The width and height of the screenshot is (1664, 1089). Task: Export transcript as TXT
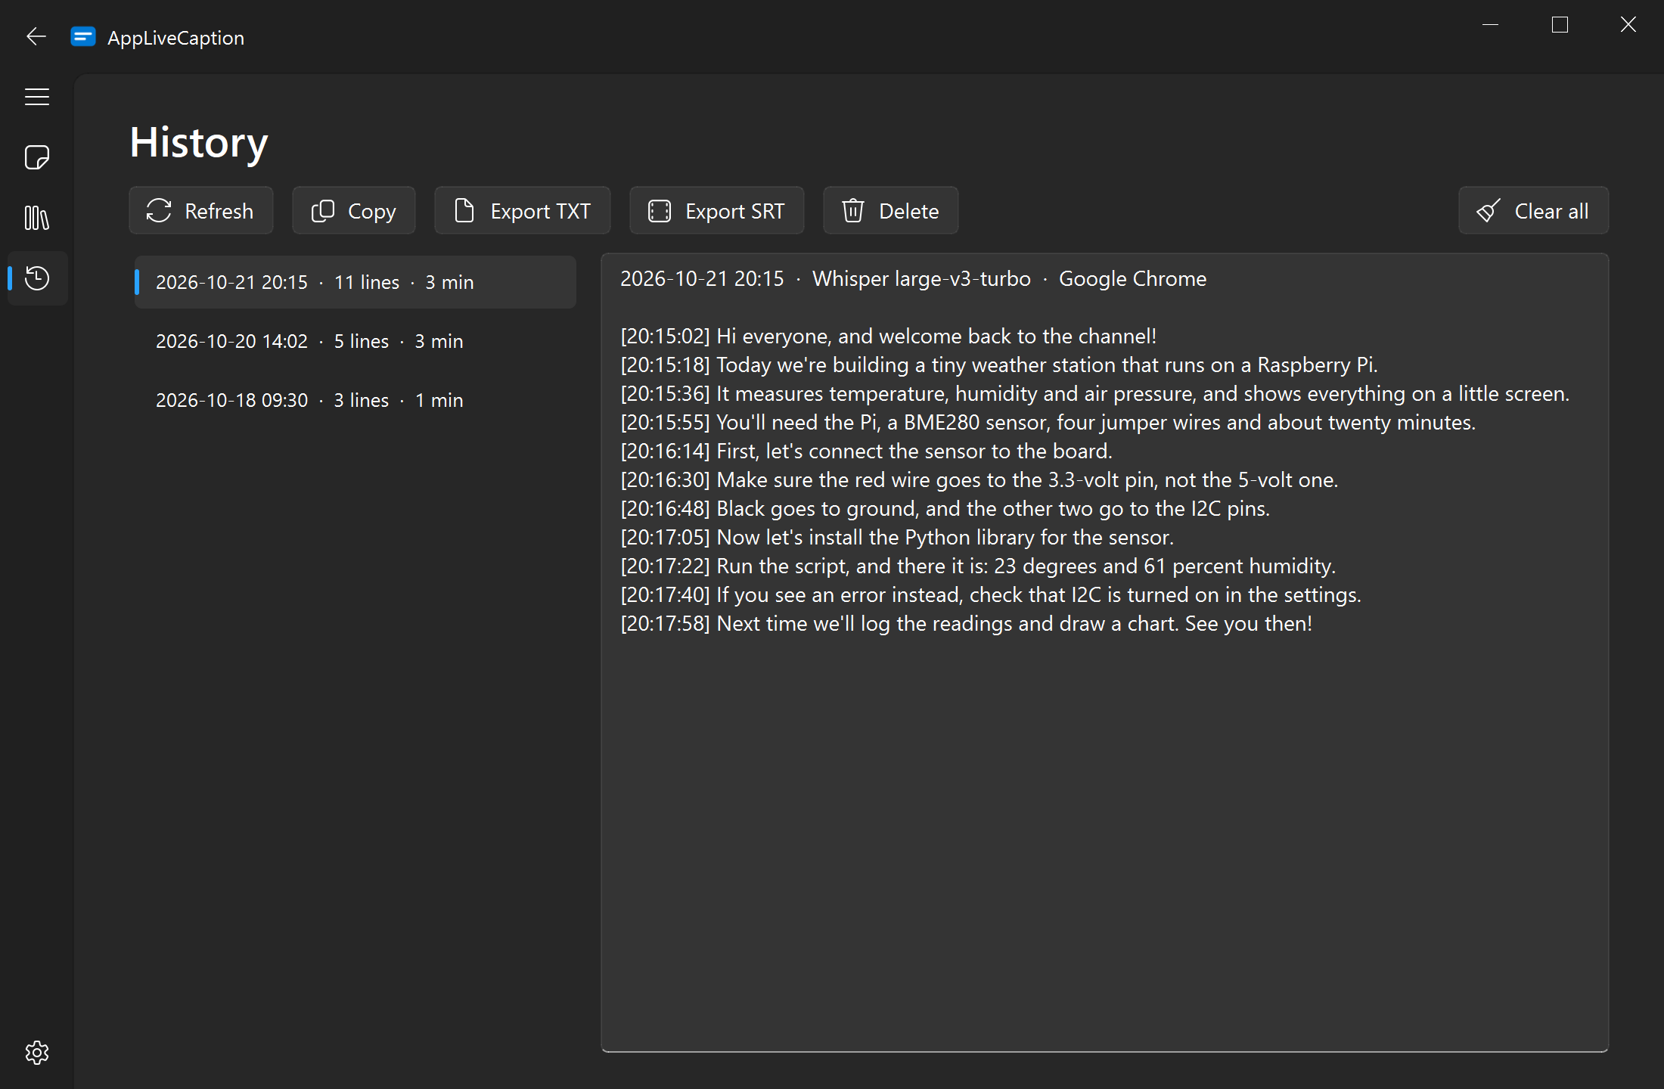point(522,210)
